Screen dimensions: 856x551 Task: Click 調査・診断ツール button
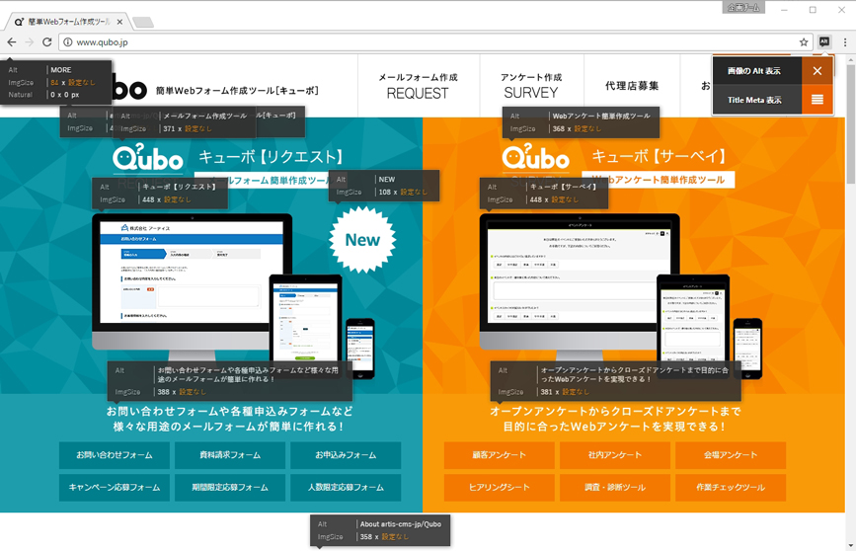coord(615,487)
